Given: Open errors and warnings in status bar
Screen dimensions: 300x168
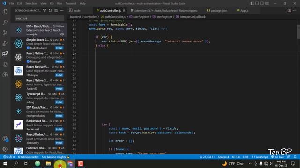Looking at the screenshot, I should coord(9,157).
